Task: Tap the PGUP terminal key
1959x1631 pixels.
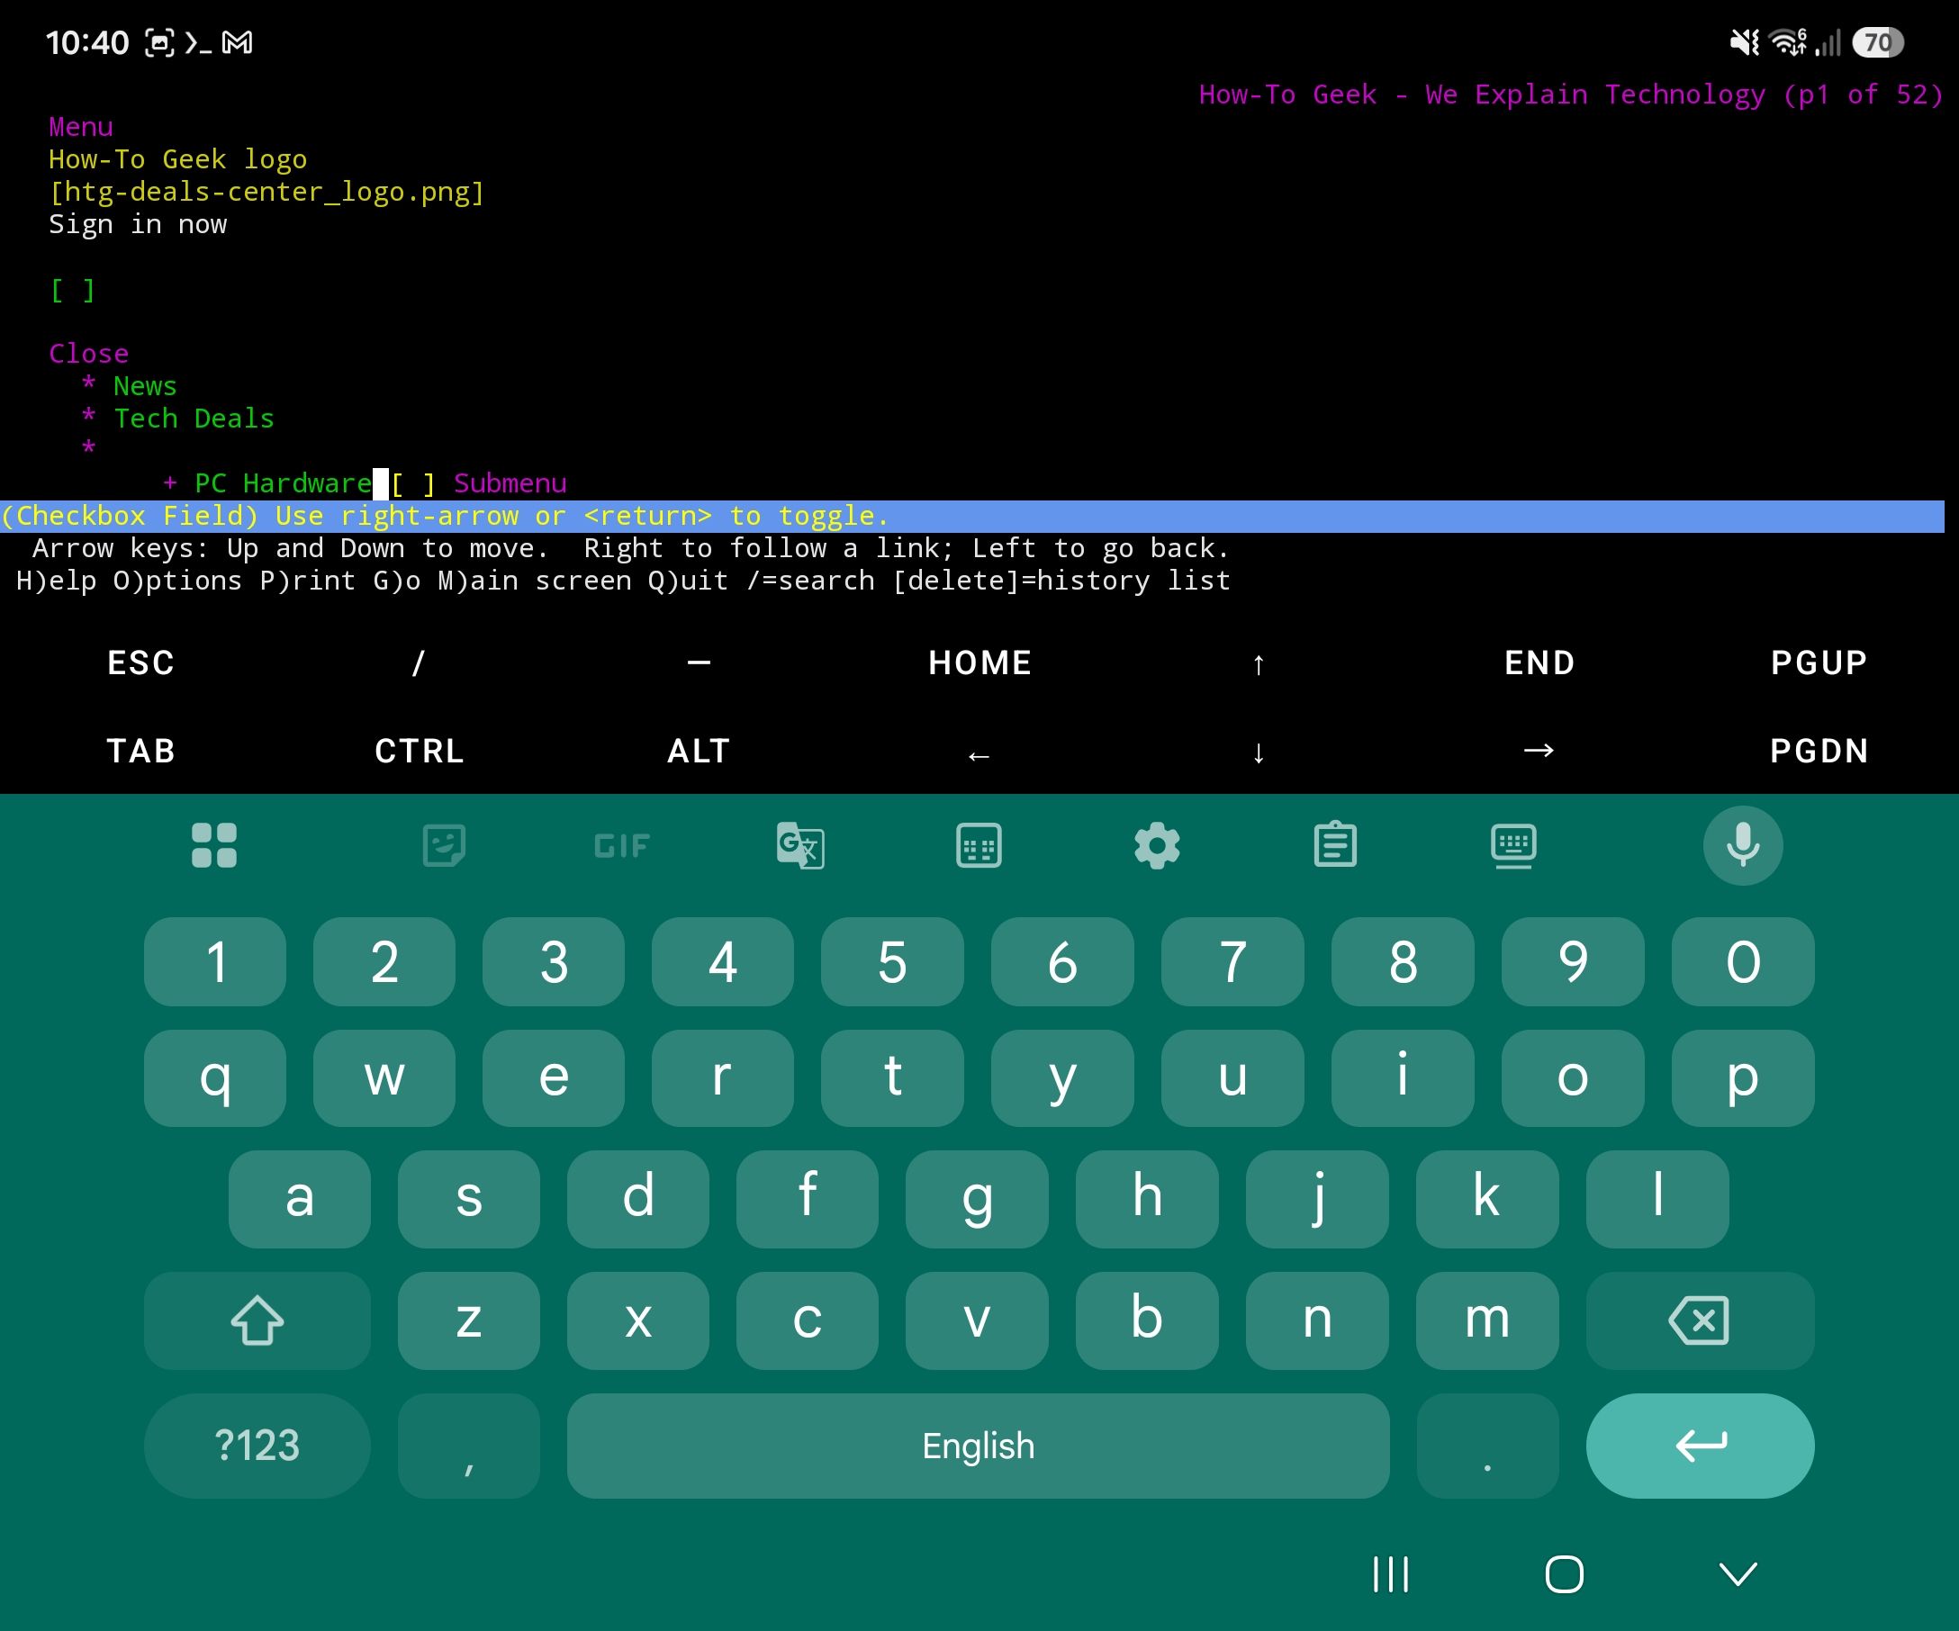Action: point(1819,664)
